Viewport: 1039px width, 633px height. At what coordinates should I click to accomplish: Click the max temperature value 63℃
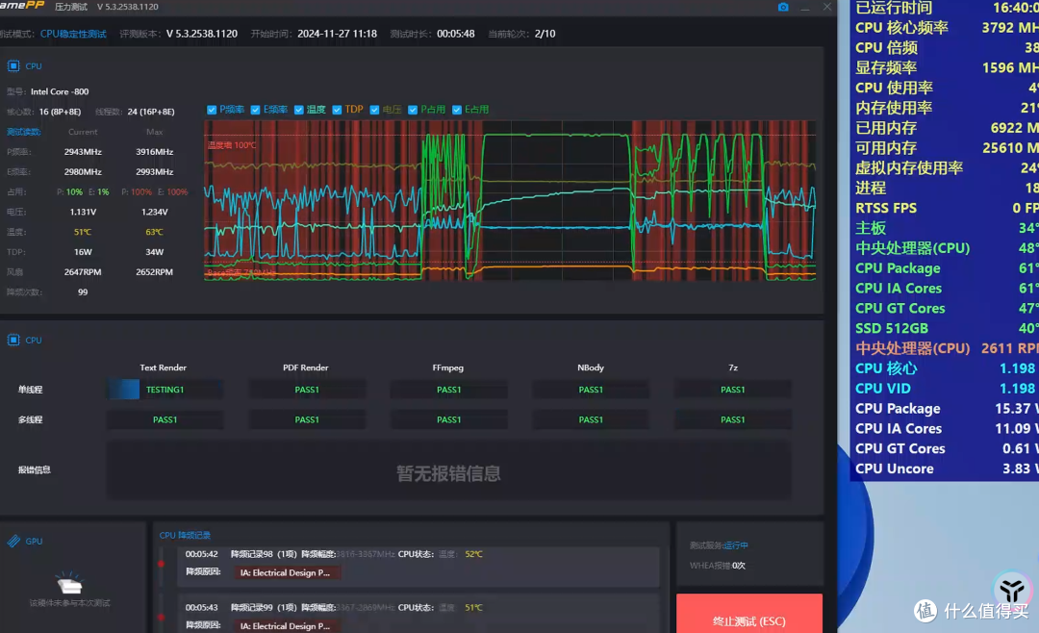point(154,232)
